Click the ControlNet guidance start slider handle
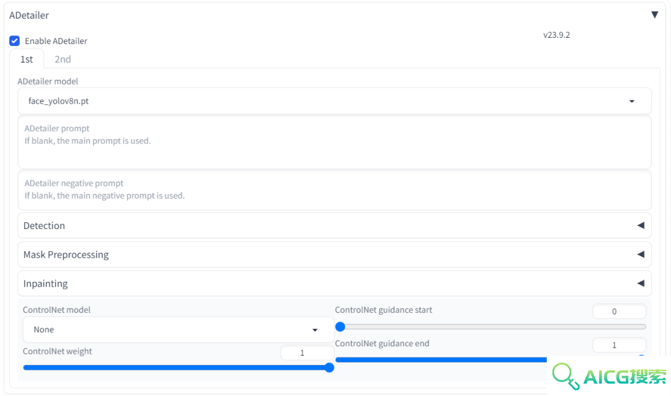 coord(340,326)
